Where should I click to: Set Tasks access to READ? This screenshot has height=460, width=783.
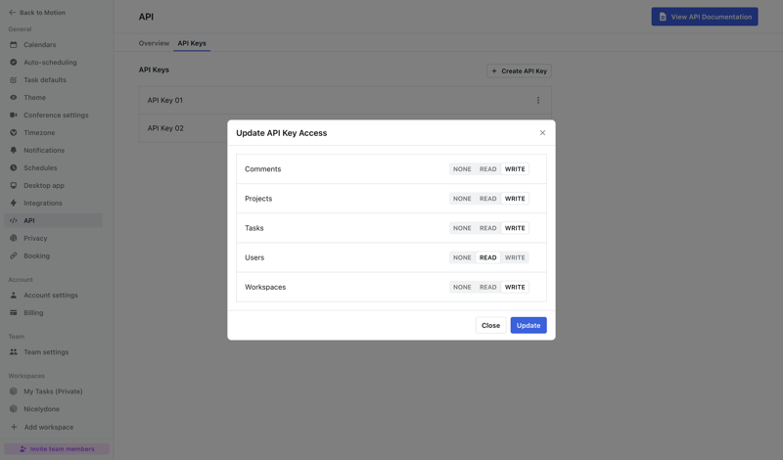click(487, 228)
